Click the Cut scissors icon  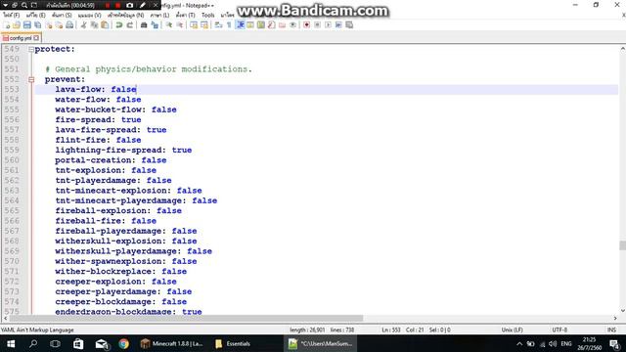pyautogui.click(x=83, y=25)
